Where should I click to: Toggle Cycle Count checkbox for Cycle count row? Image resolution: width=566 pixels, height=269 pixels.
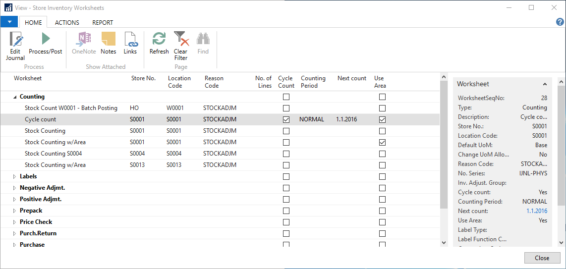(x=286, y=119)
